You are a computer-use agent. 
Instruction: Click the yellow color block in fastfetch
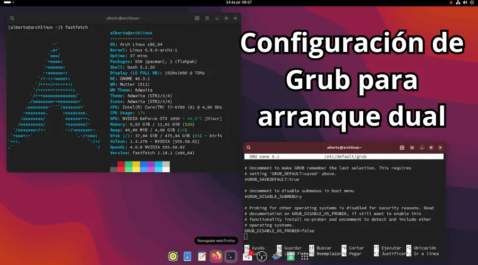point(136,167)
